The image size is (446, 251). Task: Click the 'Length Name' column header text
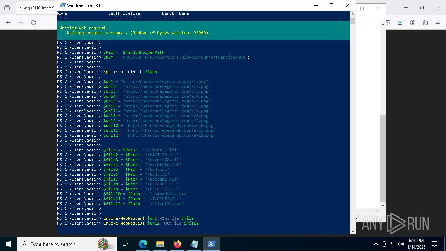click(175, 13)
